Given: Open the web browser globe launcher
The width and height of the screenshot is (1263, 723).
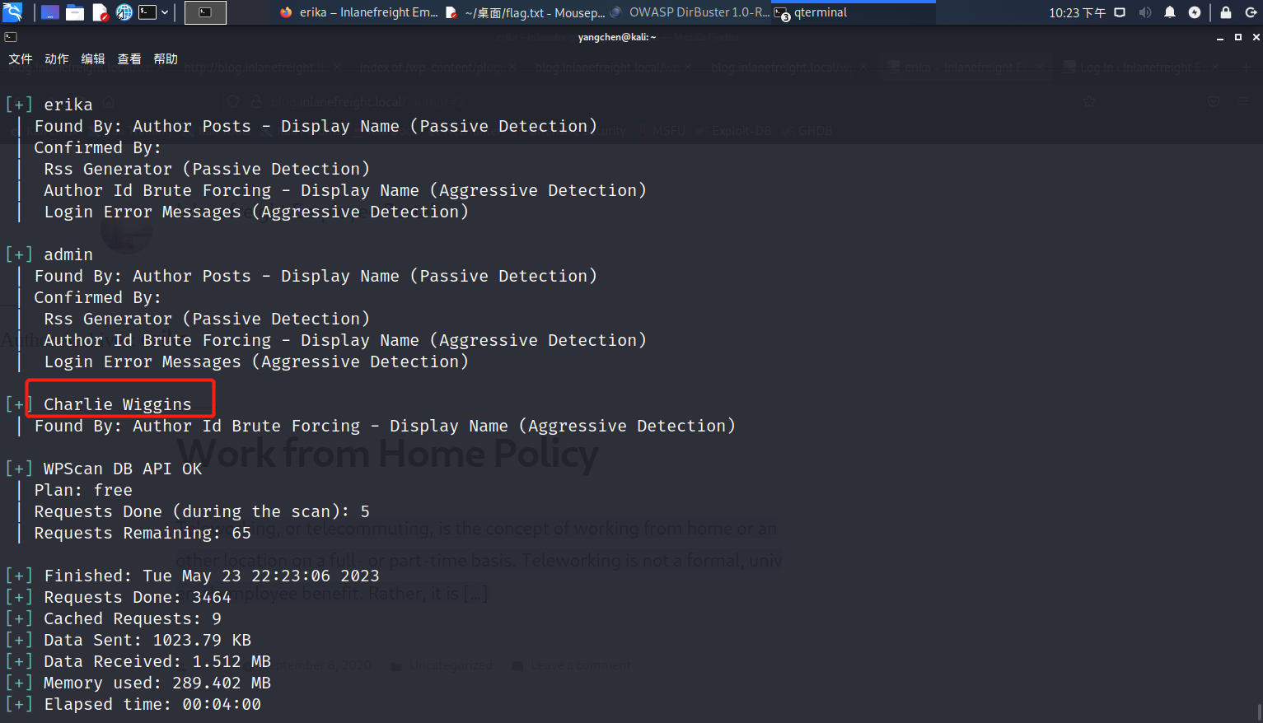Looking at the screenshot, I should tap(124, 12).
